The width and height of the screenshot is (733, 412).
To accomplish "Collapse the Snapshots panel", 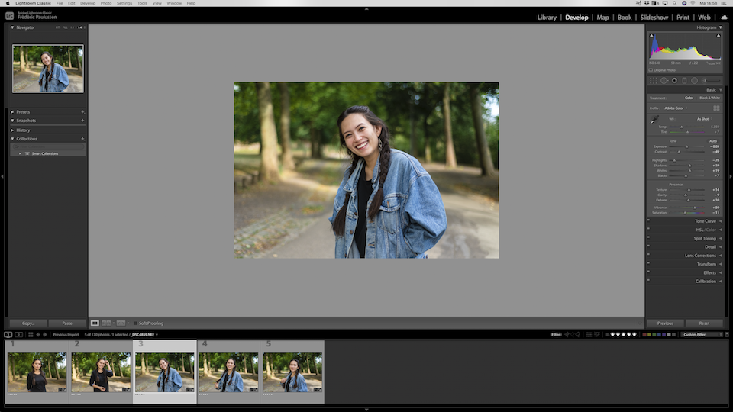I will pos(13,121).
